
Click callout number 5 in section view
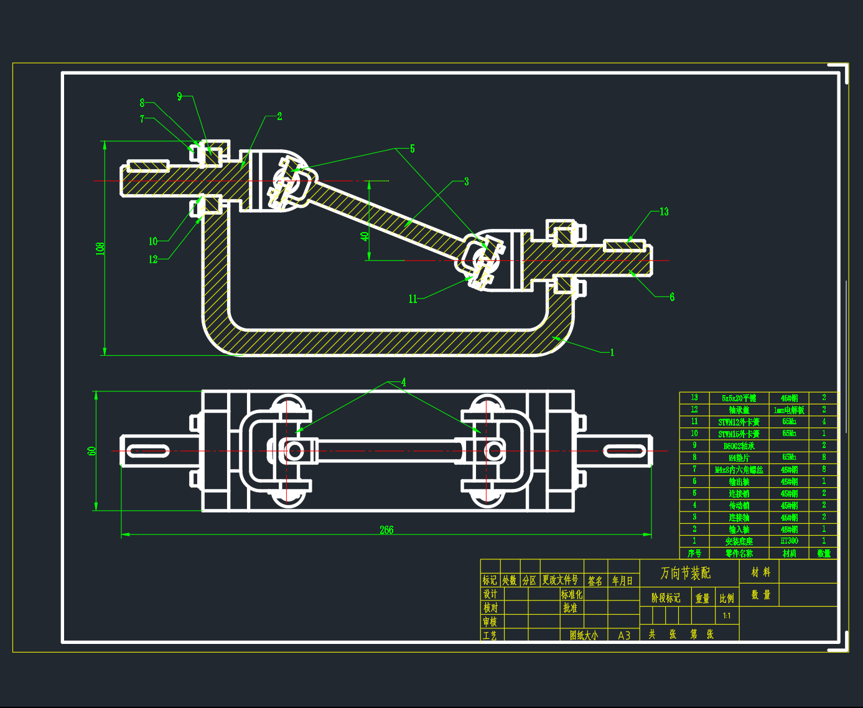(412, 149)
